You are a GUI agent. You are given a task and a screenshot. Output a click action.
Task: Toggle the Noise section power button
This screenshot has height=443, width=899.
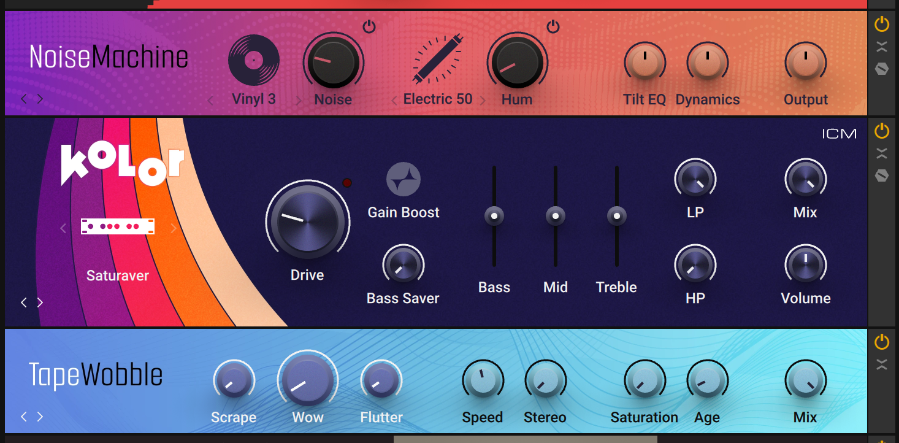pos(369,26)
